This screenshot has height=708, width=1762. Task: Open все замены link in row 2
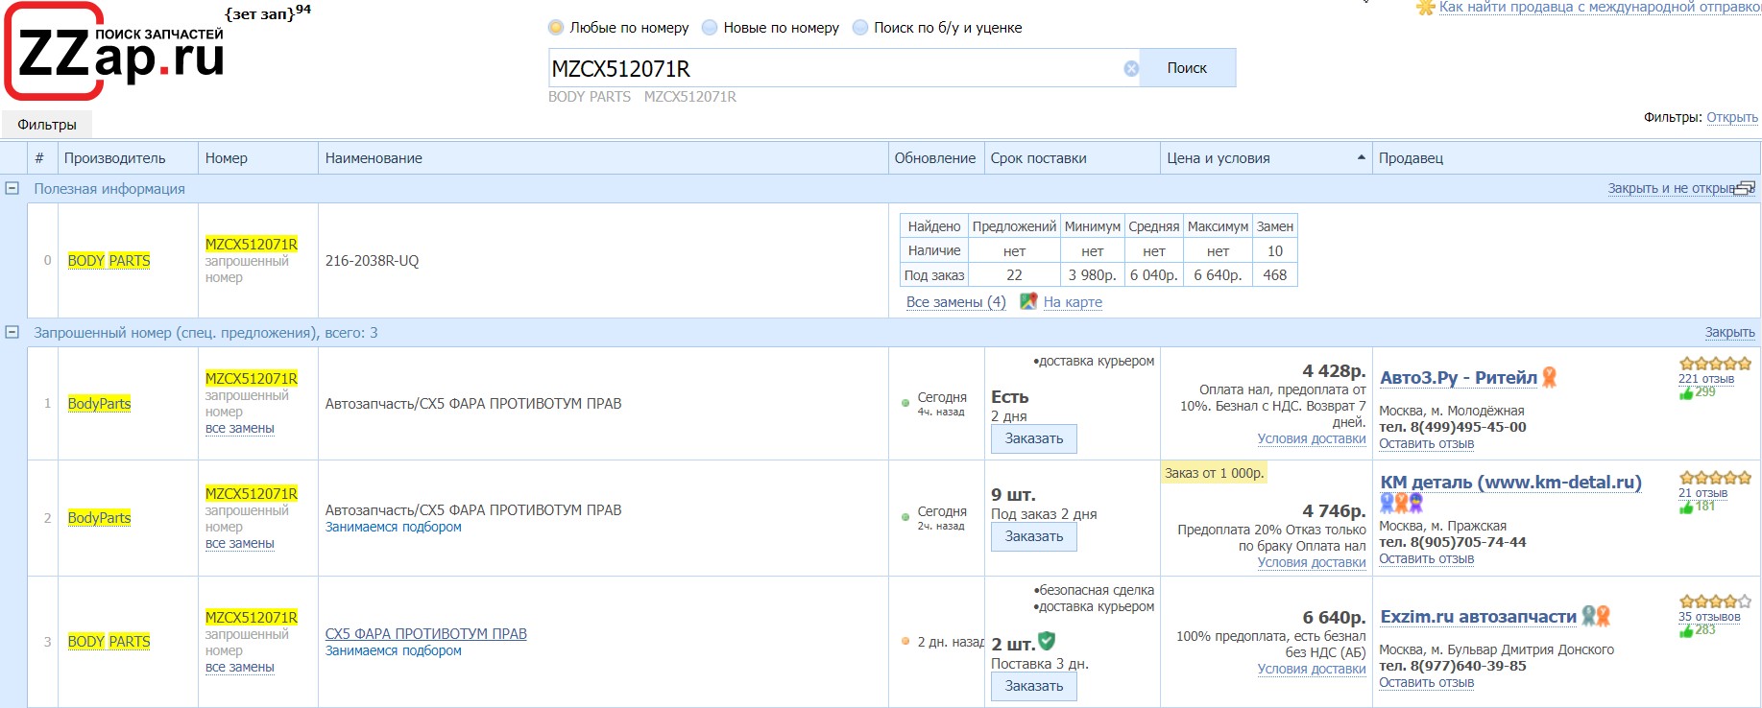240,543
